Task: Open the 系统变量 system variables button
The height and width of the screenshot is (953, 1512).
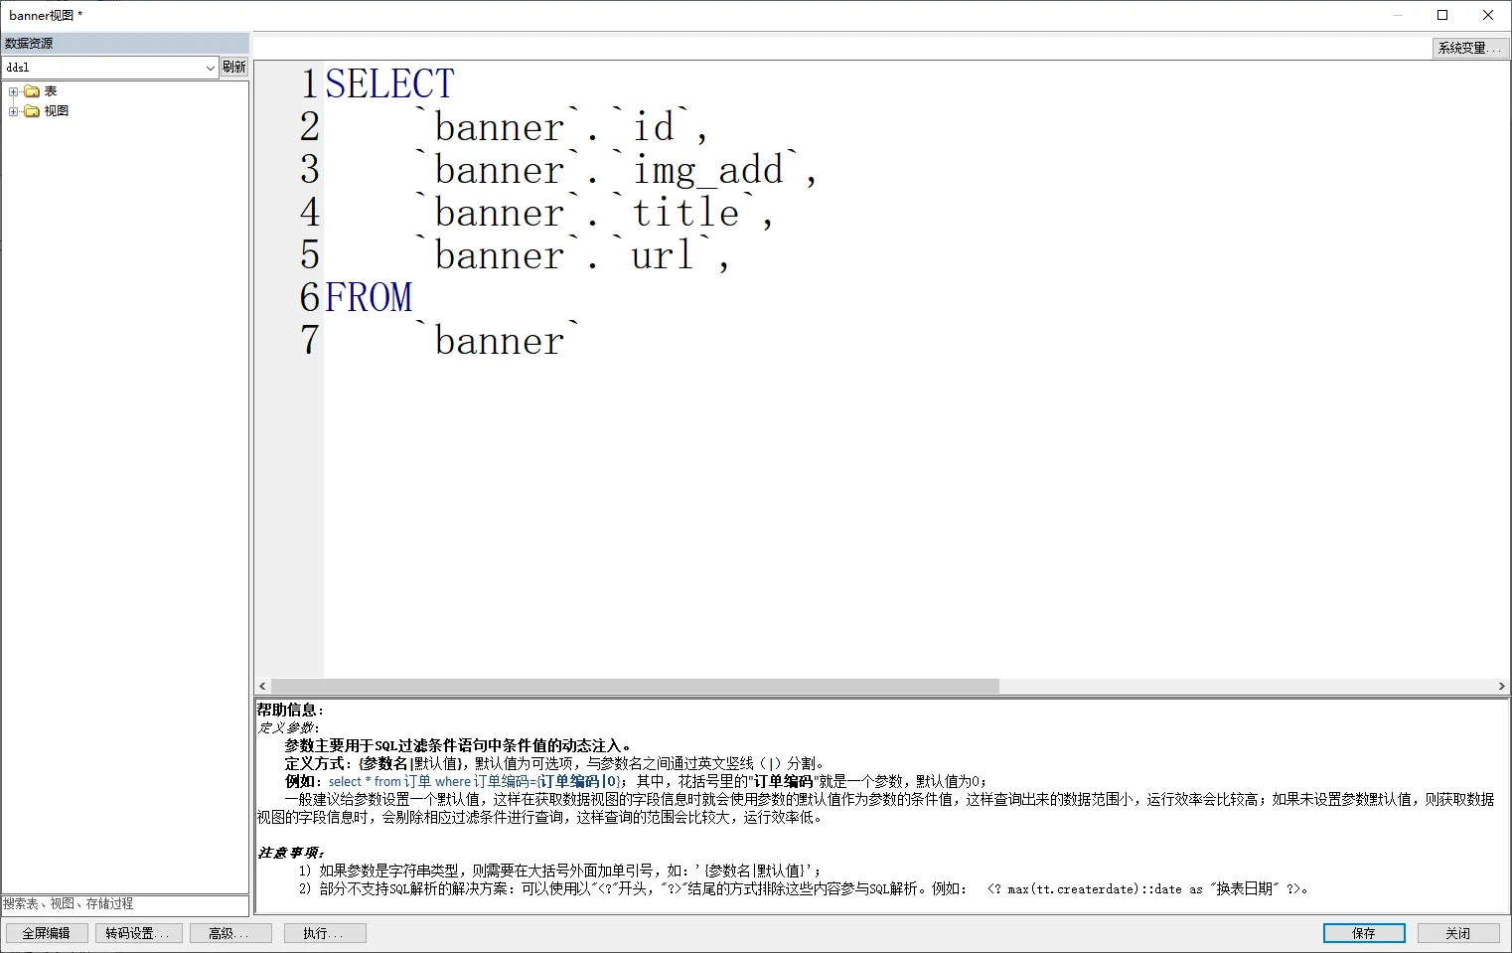Action: pyautogui.click(x=1469, y=48)
